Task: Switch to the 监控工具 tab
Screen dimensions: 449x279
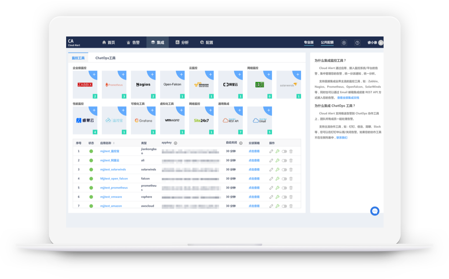Action: [78, 58]
